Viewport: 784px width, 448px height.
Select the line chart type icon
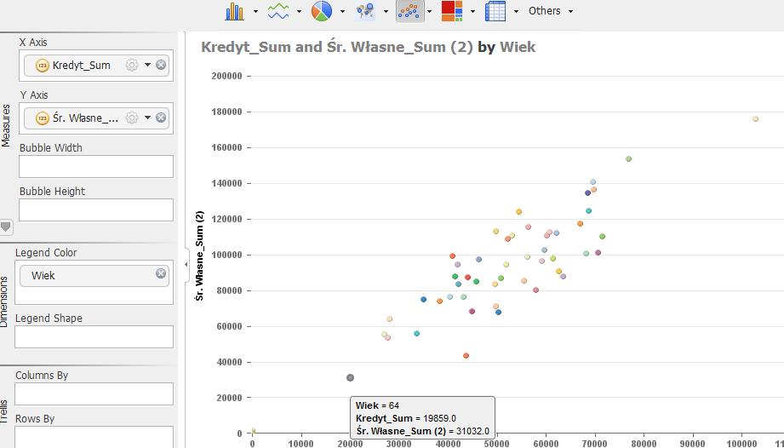(278, 11)
